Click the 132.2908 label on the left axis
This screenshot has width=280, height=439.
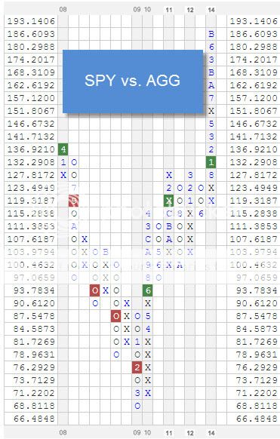point(31,162)
